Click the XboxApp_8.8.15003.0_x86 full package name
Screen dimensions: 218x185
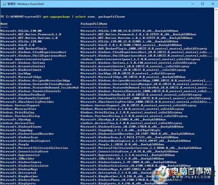123,120
